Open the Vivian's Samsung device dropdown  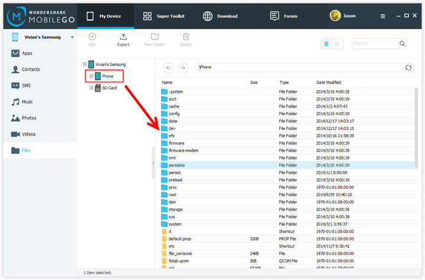(72, 37)
